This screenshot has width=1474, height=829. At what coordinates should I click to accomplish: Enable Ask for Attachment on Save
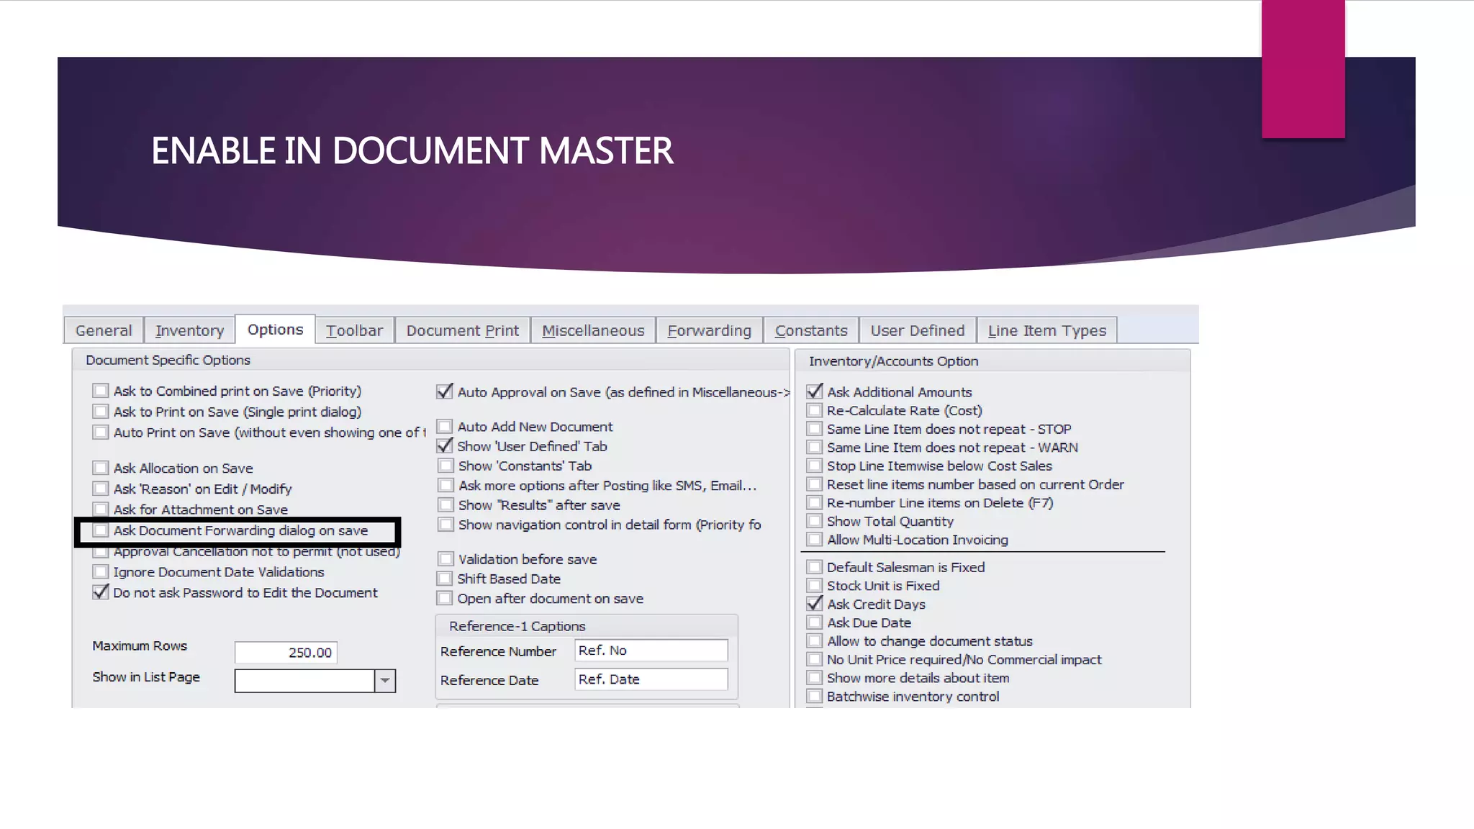tap(101, 509)
